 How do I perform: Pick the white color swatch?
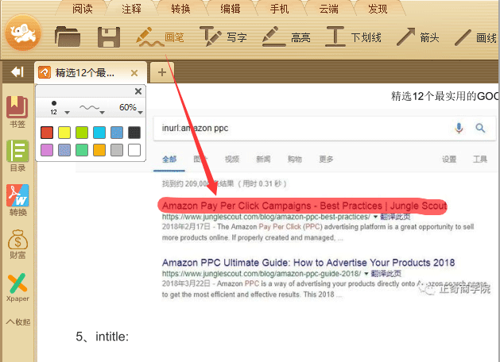(134, 150)
